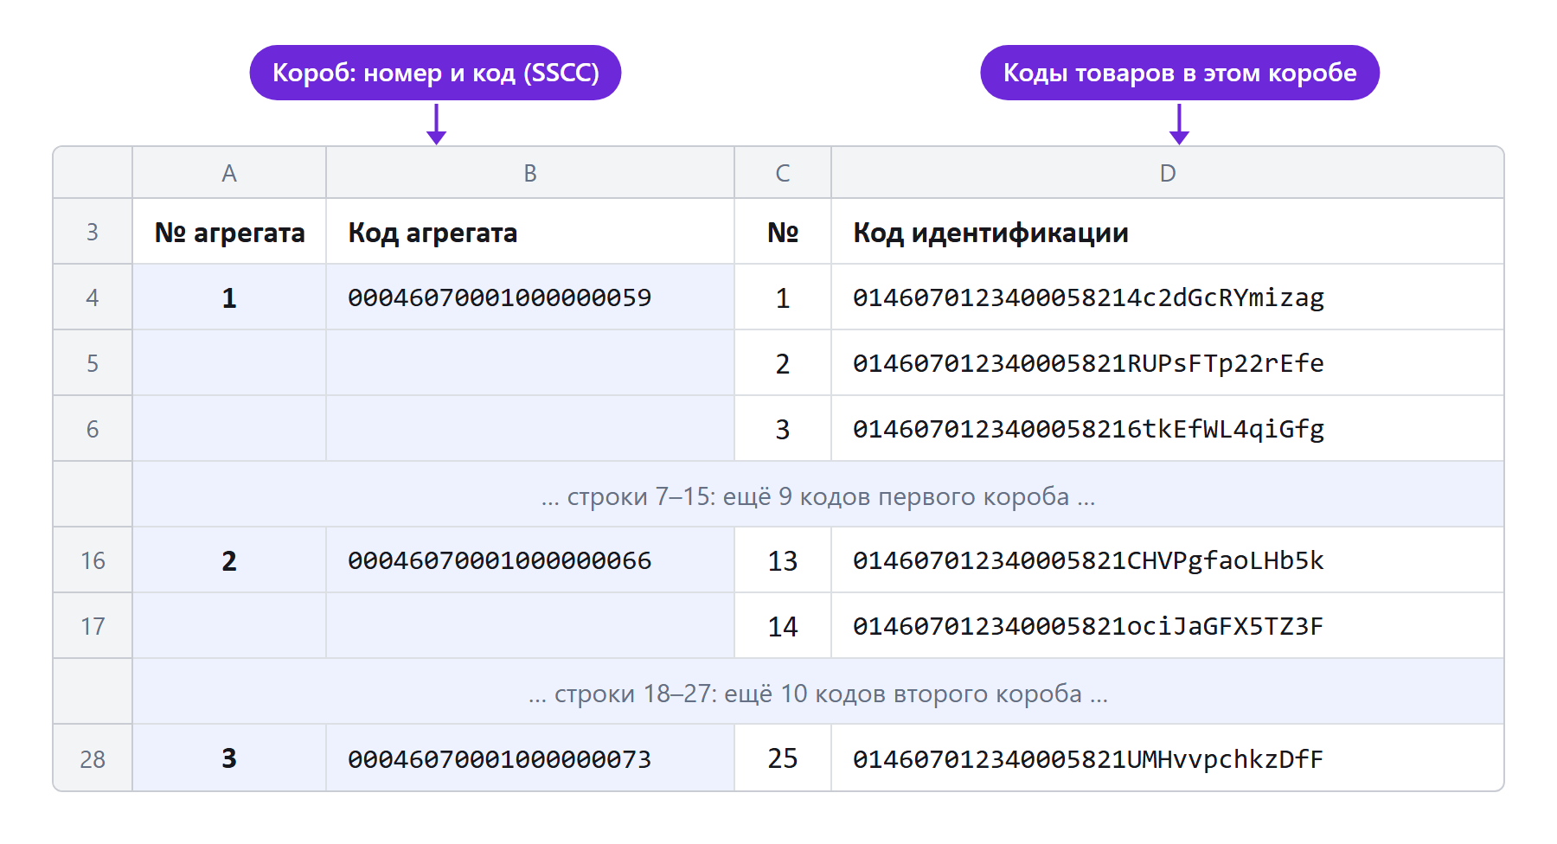Click the '№' header cell in column C
The width and height of the screenshot is (1557, 844).
(x=783, y=232)
